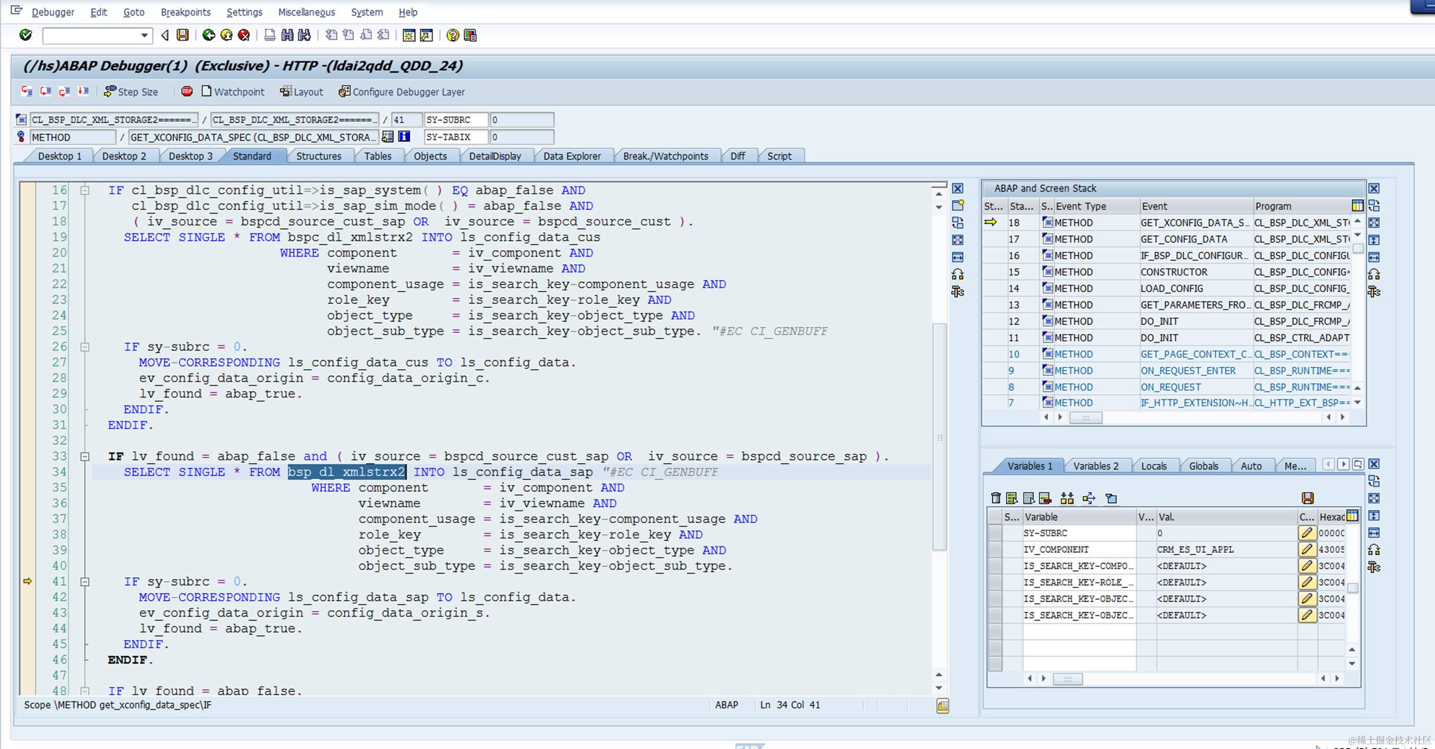Collapse the IF block at line 33
Viewport: 1435px width, 749px height.
(x=85, y=456)
